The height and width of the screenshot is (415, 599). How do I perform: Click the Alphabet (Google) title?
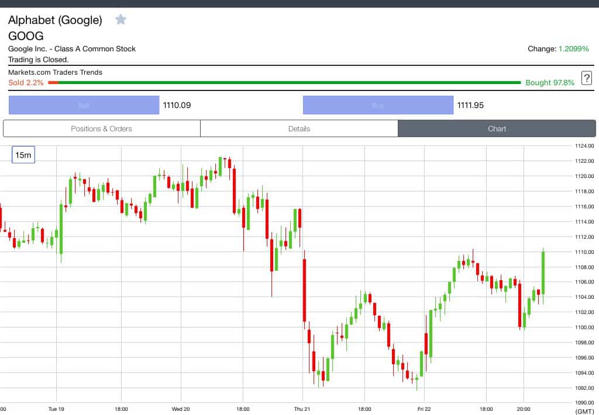click(56, 20)
